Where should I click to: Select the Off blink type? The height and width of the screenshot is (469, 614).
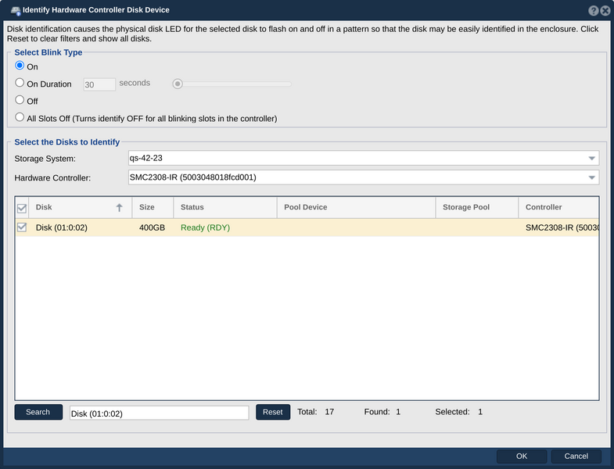[x=20, y=100]
